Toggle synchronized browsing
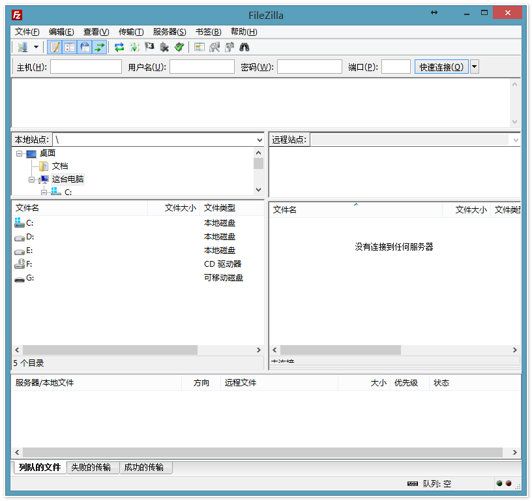Viewport: 532px width, 501px height. coord(228,46)
